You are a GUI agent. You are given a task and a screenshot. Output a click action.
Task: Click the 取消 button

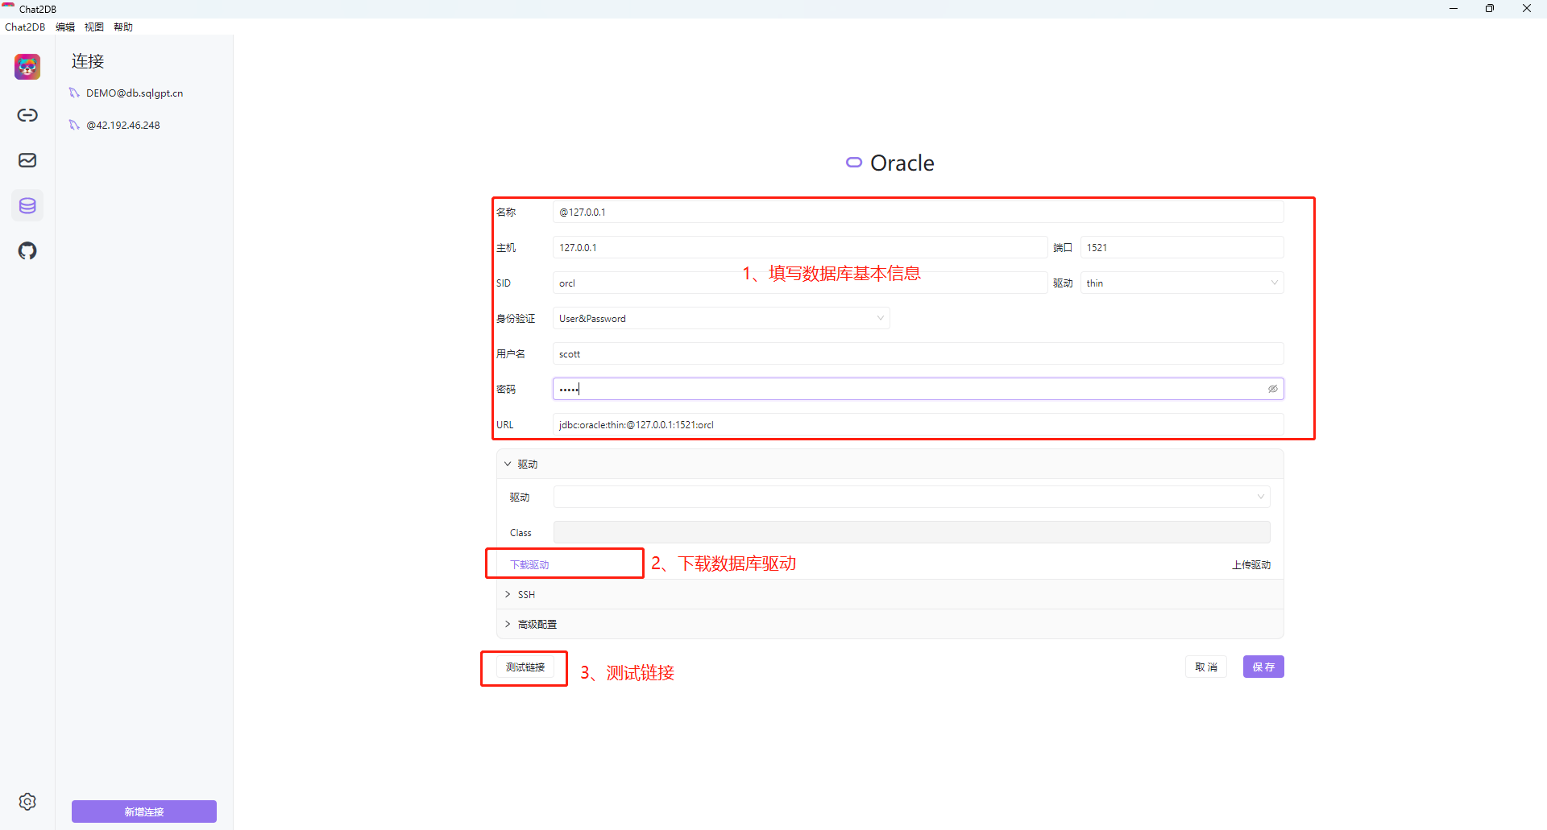click(1206, 667)
